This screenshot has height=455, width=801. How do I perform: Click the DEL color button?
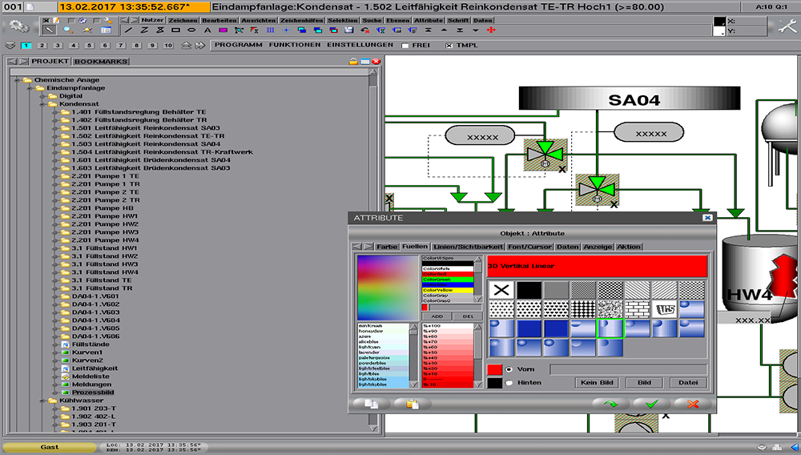coord(468,316)
